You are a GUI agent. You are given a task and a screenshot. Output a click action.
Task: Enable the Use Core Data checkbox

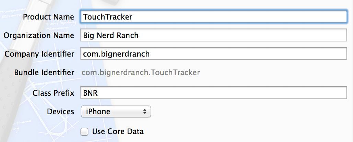(84, 132)
